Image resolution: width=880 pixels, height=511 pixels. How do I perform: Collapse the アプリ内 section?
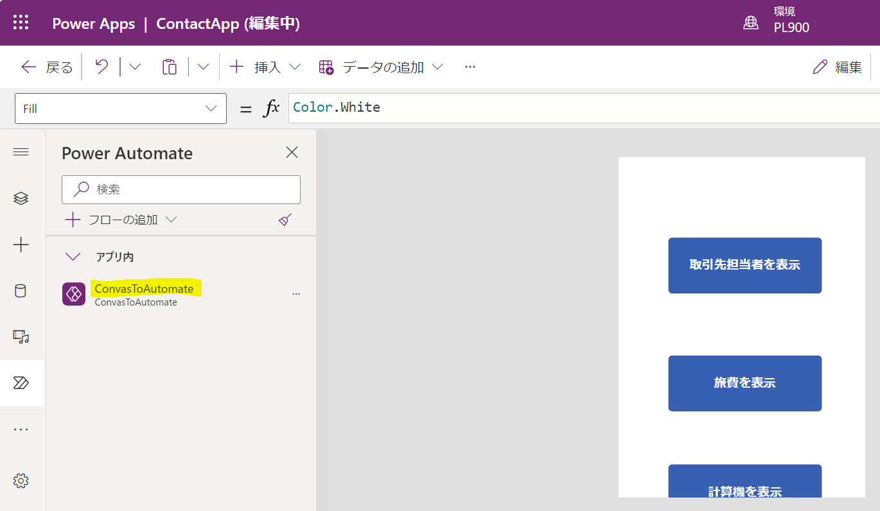[x=73, y=257]
